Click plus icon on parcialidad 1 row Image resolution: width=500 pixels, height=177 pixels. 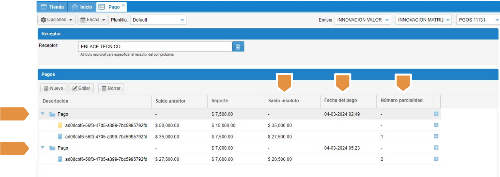tap(436, 136)
